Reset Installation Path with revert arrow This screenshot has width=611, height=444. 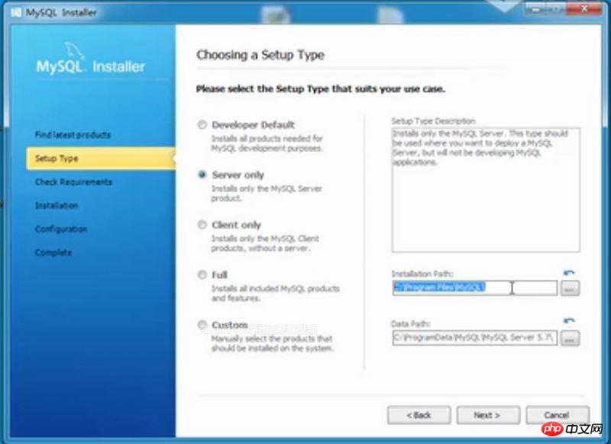[569, 272]
